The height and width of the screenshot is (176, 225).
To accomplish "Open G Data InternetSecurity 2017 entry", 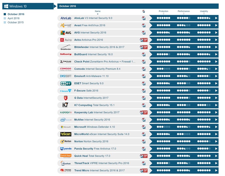I will [91, 98].
